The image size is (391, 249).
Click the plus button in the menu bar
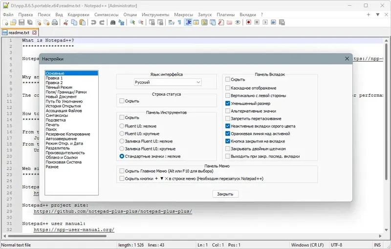pyautogui.click(x=369, y=15)
